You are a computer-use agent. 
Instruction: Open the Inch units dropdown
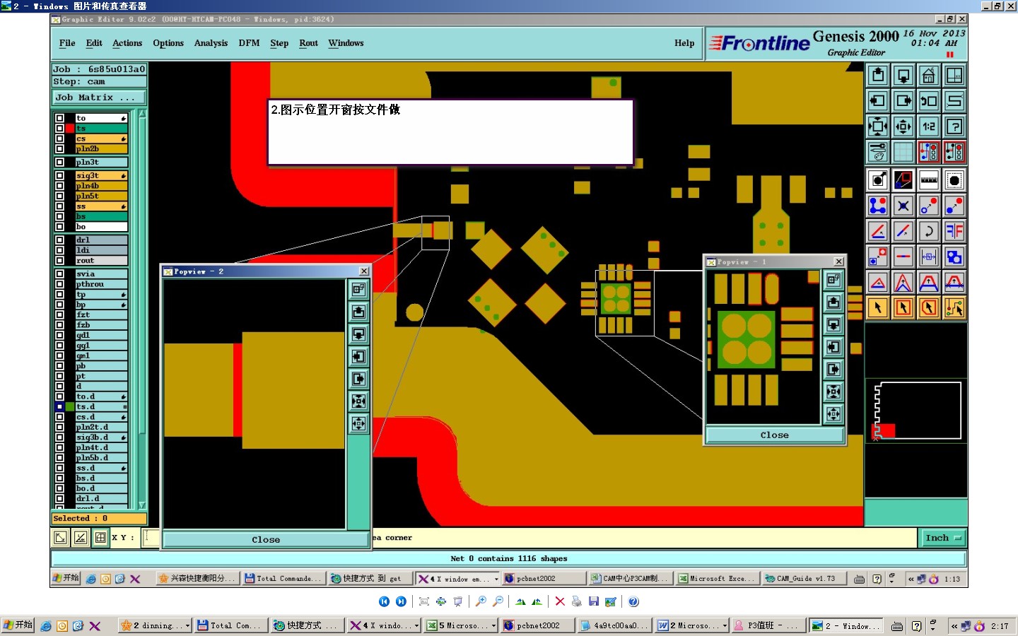click(943, 538)
